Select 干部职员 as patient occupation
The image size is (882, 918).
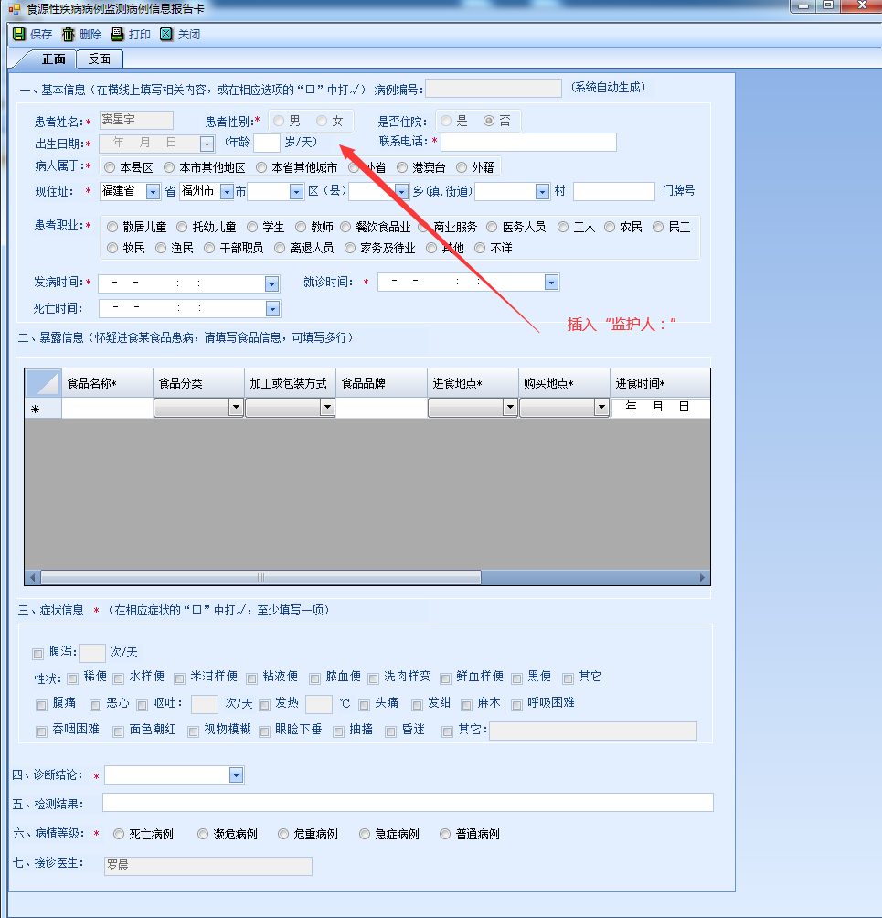(x=209, y=248)
